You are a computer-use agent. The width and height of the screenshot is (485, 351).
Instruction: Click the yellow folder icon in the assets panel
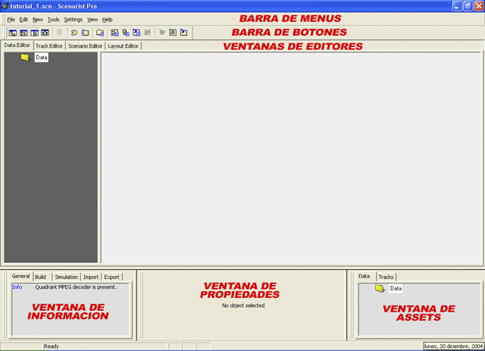pos(380,288)
